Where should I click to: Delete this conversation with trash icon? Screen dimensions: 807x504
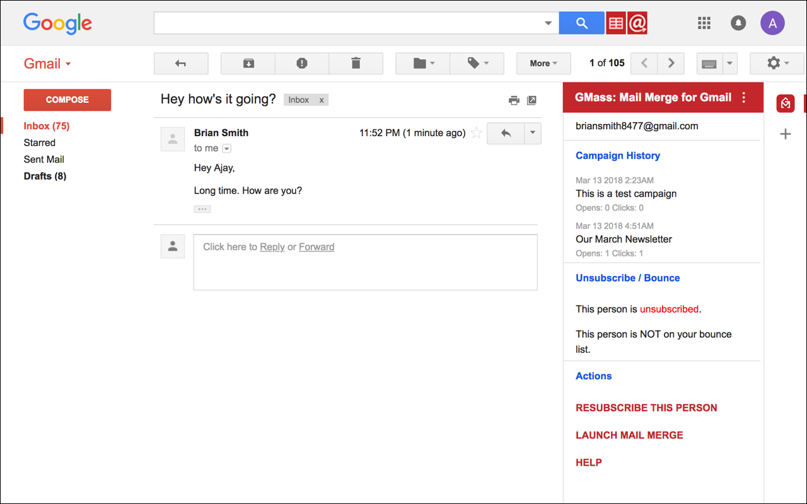click(356, 63)
